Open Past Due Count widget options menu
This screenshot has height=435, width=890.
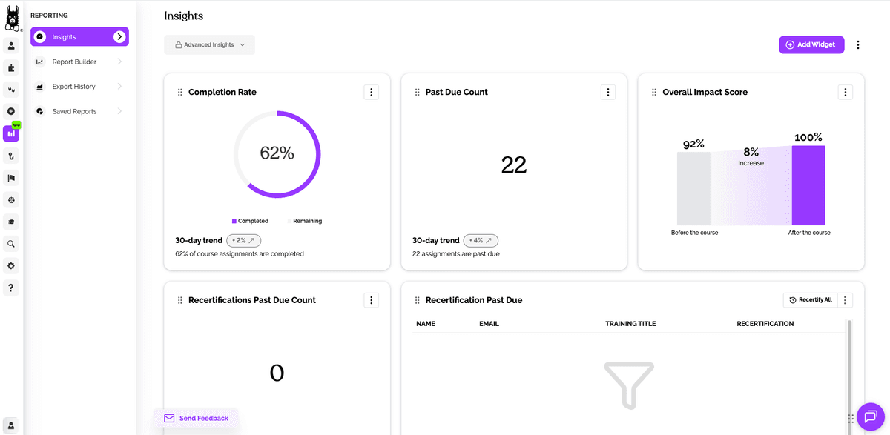coord(608,93)
